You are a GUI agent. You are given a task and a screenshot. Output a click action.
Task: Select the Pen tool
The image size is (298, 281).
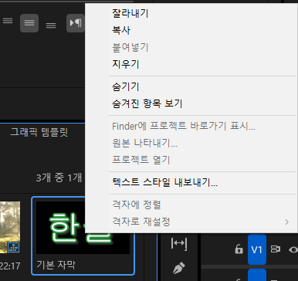click(178, 268)
